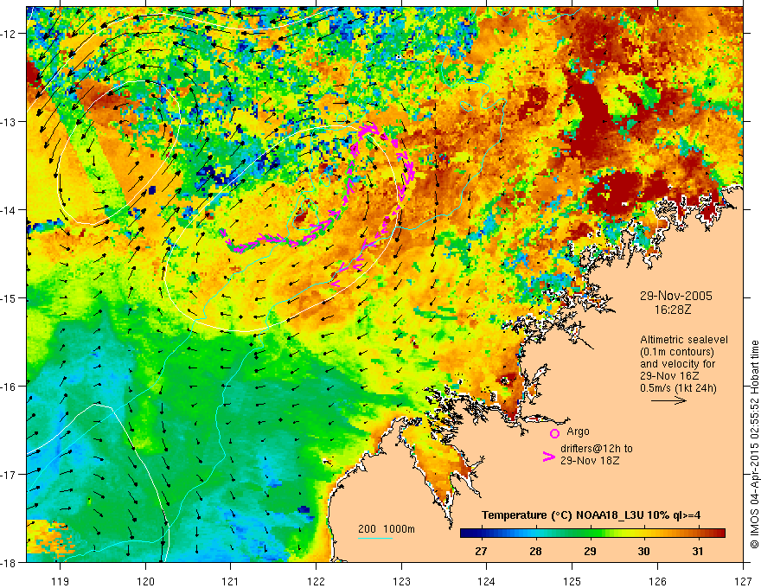Image resolution: width=761 pixels, height=588 pixels.
Task: Click longitude label '121' on axis
Action: tap(231, 581)
